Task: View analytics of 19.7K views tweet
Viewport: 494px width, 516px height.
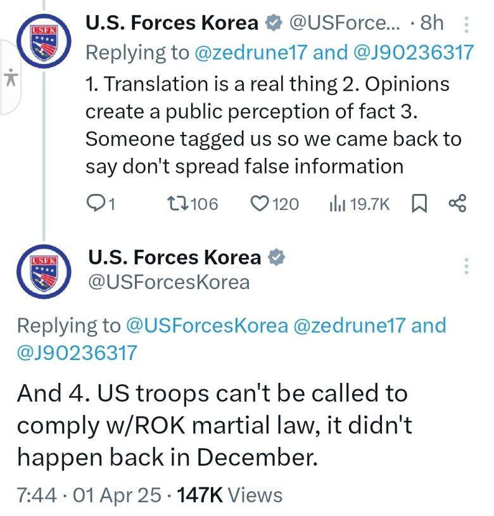Action: coord(336,203)
